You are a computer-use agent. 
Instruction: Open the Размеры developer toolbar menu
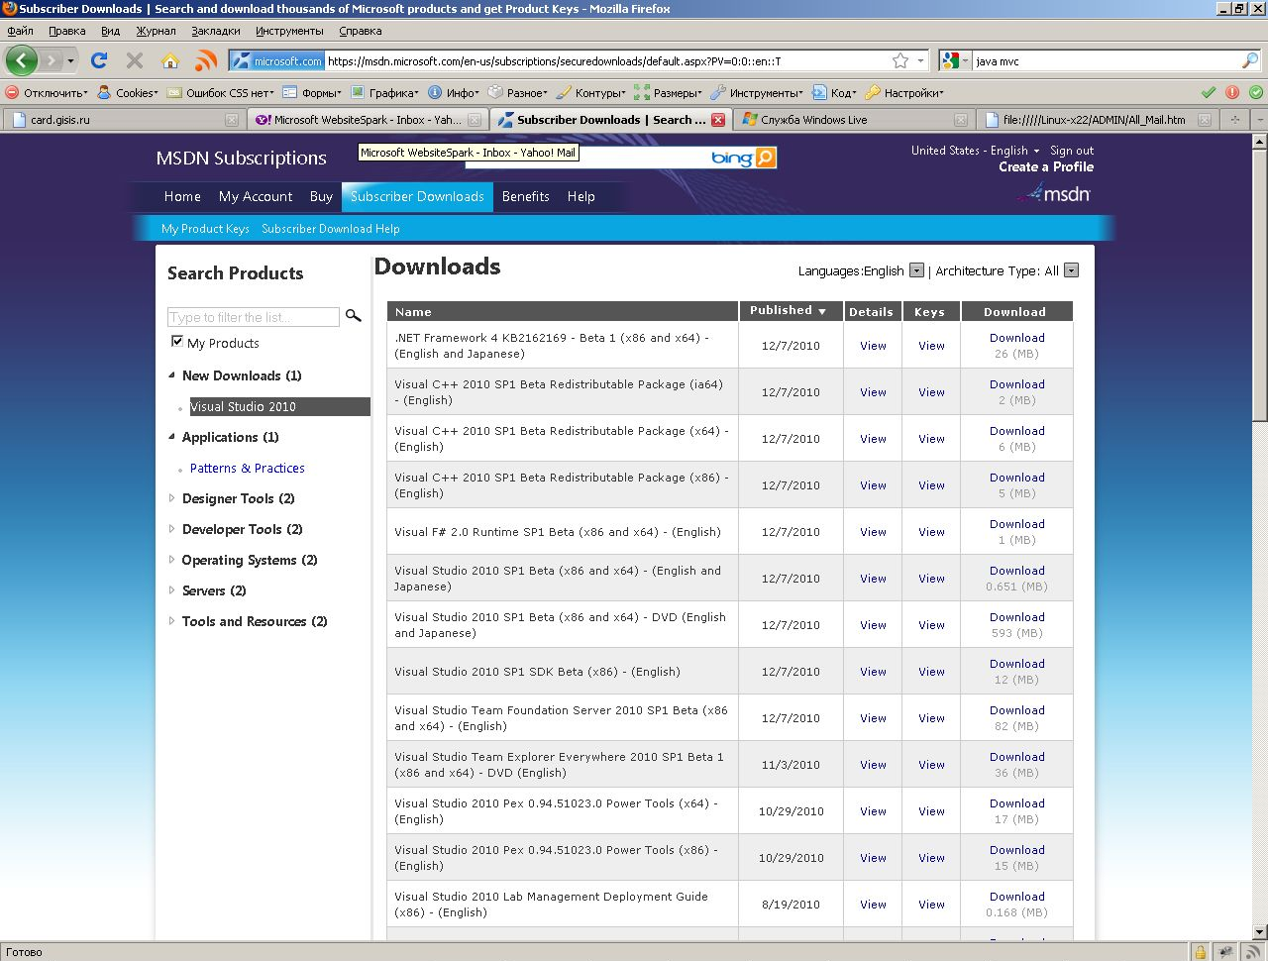[x=669, y=92]
